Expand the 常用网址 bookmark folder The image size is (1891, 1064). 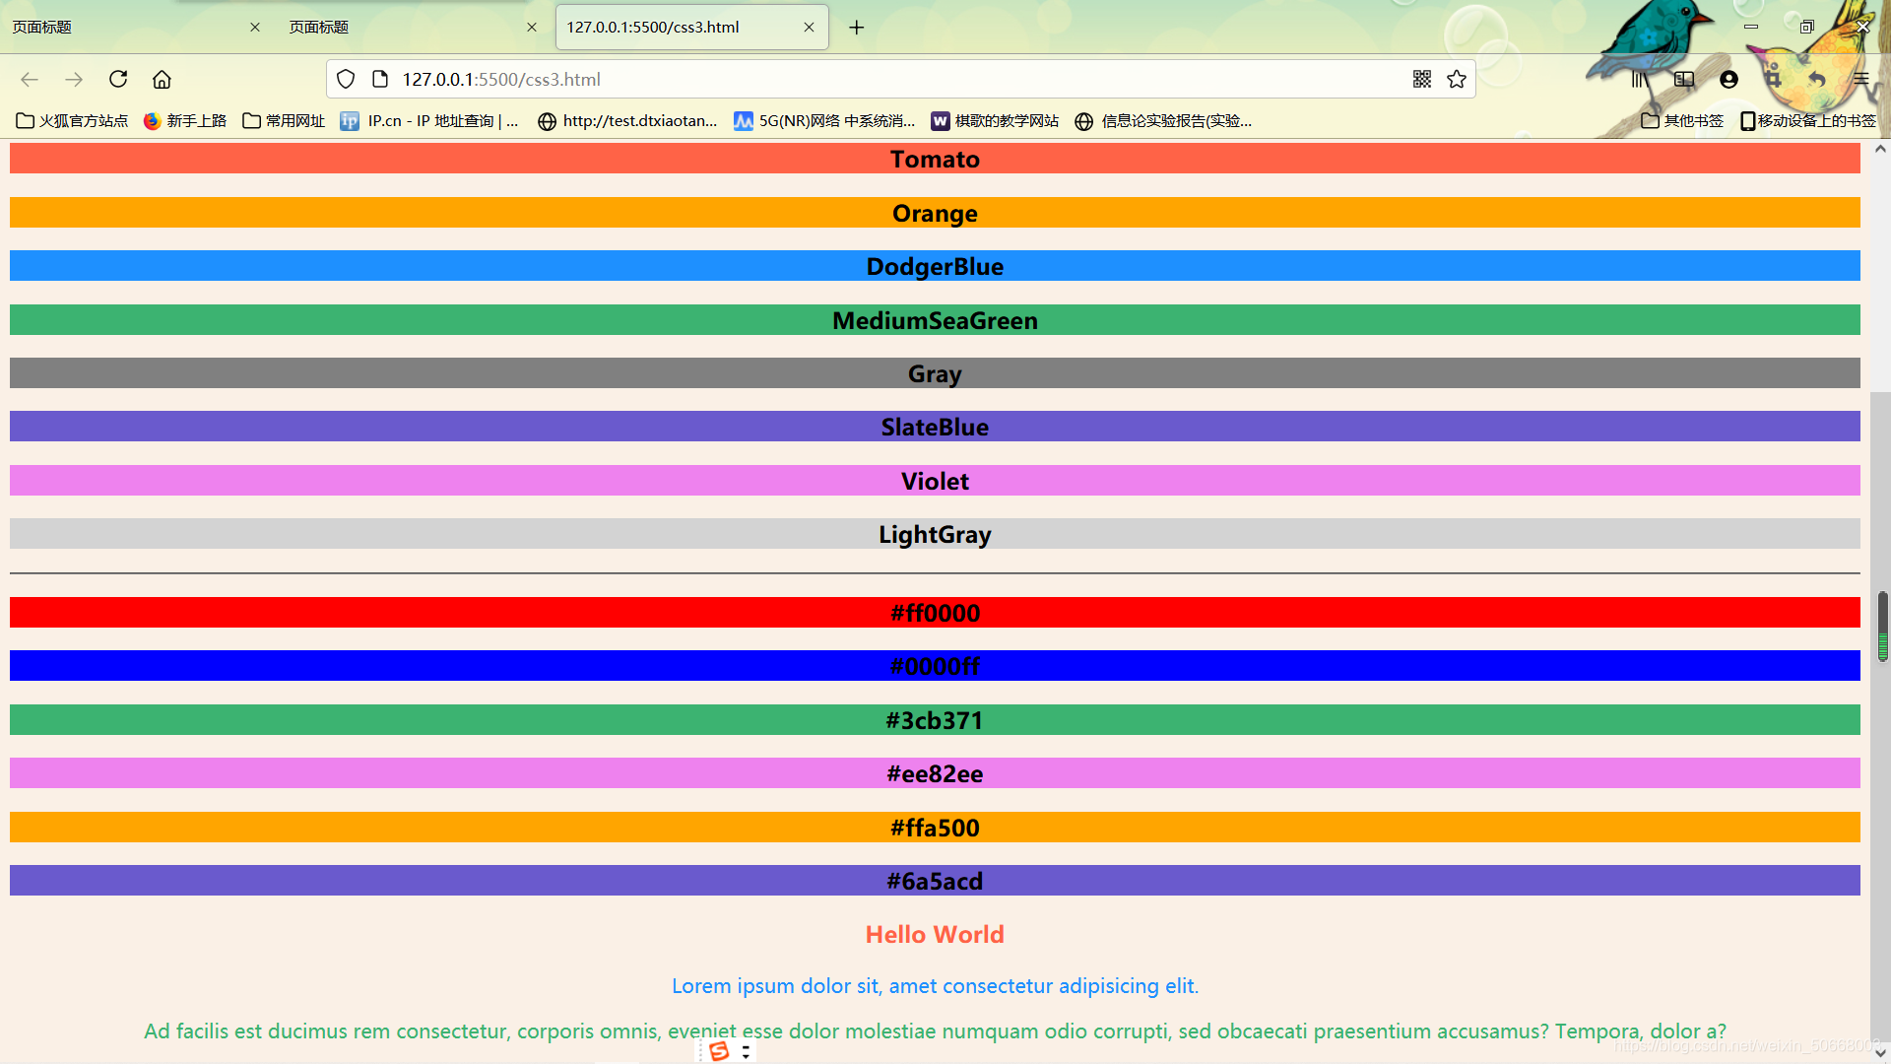(x=284, y=121)
